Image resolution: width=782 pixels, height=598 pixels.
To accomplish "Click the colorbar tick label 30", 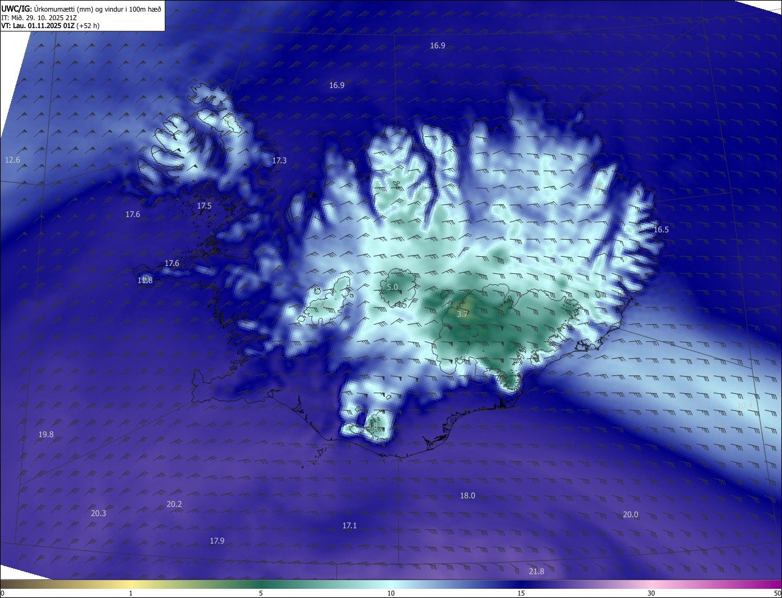I will point(651,594).
